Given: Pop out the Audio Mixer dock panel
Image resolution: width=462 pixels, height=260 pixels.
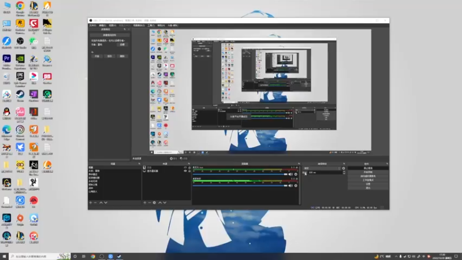Looking at the screenshot, I should 299,164.
